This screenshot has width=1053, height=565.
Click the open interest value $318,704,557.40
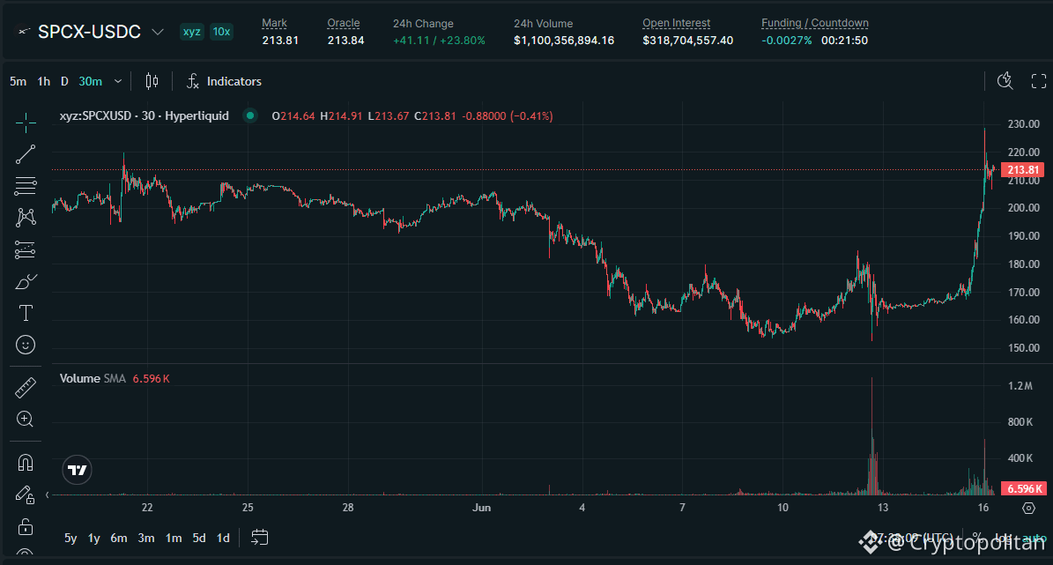[687, 41]
